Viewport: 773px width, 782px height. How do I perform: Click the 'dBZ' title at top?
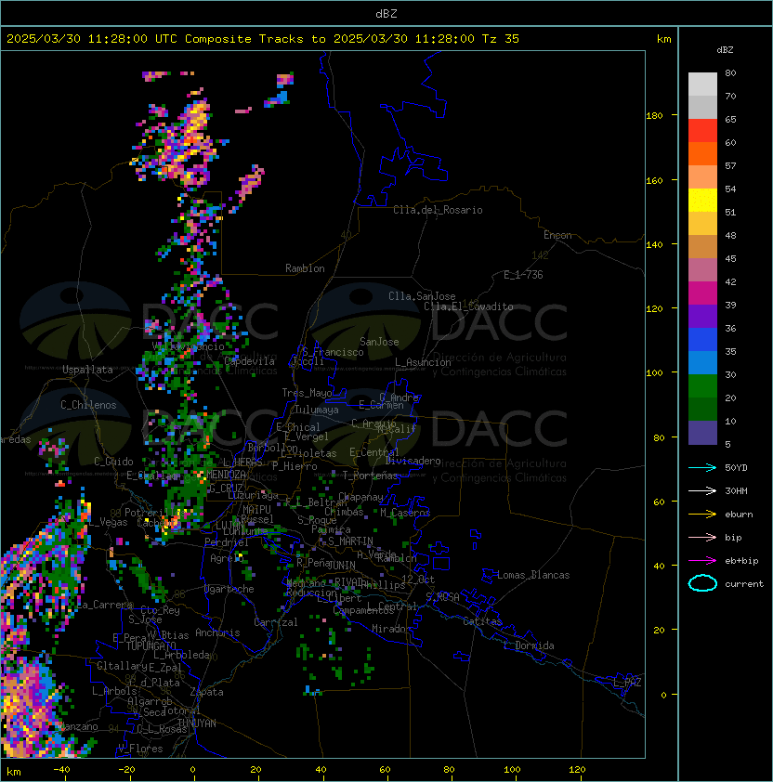click(x=386, y=13)
